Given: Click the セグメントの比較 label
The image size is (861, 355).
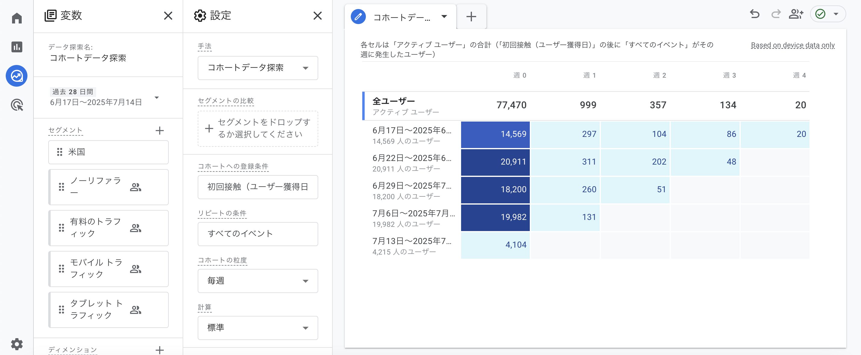Looking at the screenshot, I should click(226, 101).
